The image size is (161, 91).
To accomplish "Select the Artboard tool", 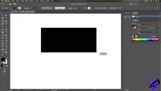I will tap(6, 50).
